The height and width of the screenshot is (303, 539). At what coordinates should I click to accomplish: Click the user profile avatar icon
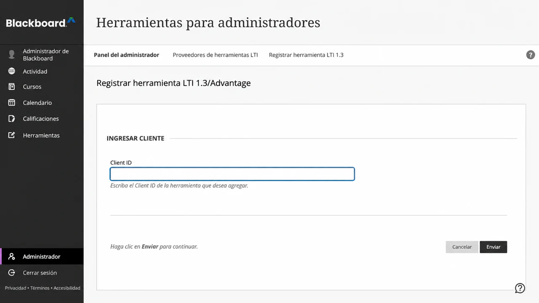point(12,55)
